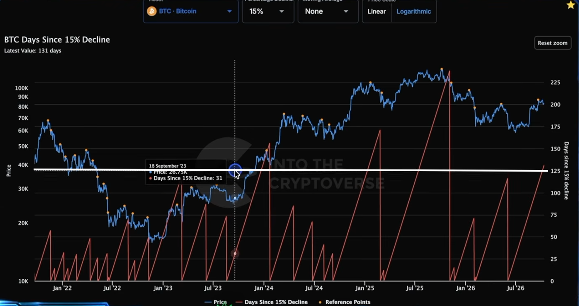Toggle Days Since 15% Decline legend series

point(272,302)
